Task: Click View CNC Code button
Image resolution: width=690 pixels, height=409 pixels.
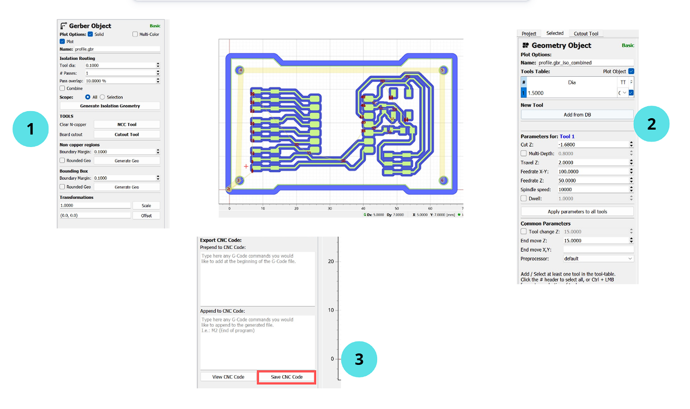Action: (x=228, y=377)
